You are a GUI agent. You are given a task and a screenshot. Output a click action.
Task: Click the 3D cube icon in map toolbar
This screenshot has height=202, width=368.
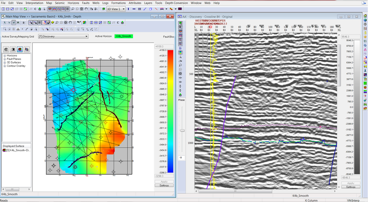[x=53, y=23]
